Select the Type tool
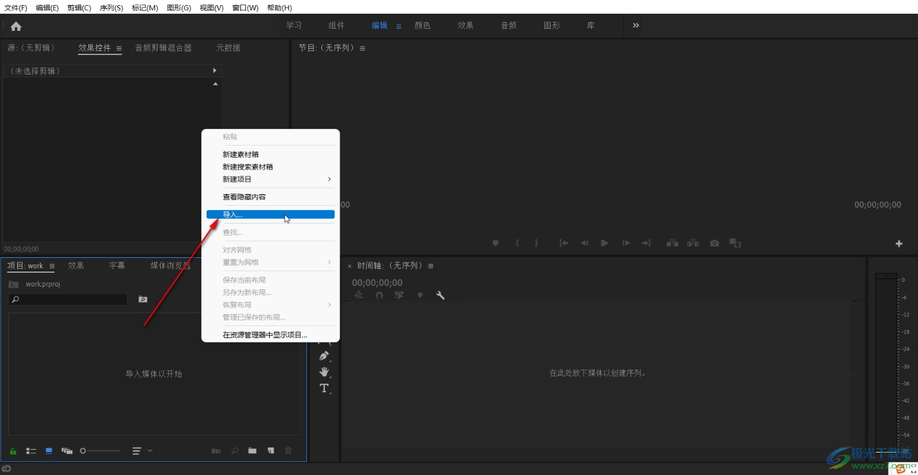Image resolution: width=918 pixels, height=475 pixels. [x=324, y=388]
